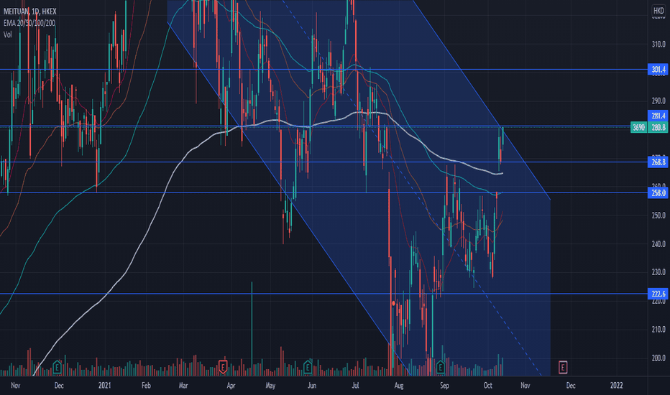Click the 268.8 horizontal line price label
Screen dimensions: 670x395
[658, 162]
